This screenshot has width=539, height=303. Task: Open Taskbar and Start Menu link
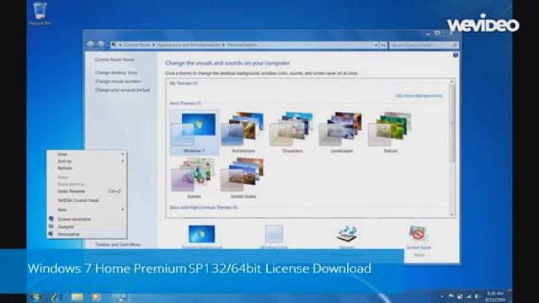point(118,245)
